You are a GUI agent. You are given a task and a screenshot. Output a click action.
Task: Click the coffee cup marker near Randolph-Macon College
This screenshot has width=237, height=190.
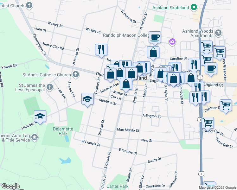click(x=155, y=37)
